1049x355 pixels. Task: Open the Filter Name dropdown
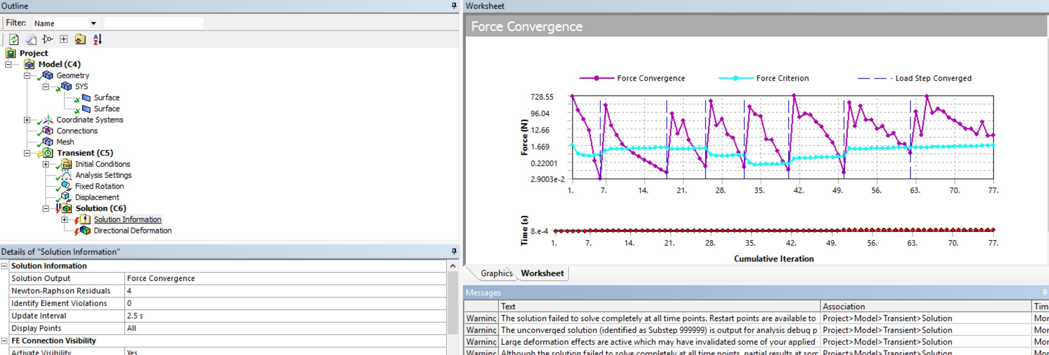(x=93, y=23)
